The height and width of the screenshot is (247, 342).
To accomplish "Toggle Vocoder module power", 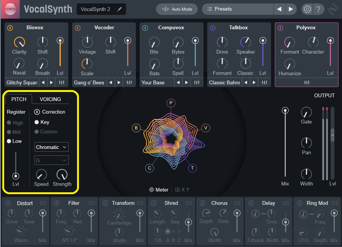I will [78, 28].
